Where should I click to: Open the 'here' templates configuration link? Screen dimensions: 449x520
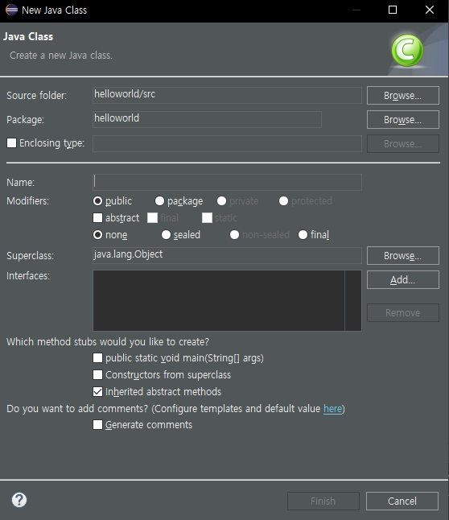click(332, 409)
